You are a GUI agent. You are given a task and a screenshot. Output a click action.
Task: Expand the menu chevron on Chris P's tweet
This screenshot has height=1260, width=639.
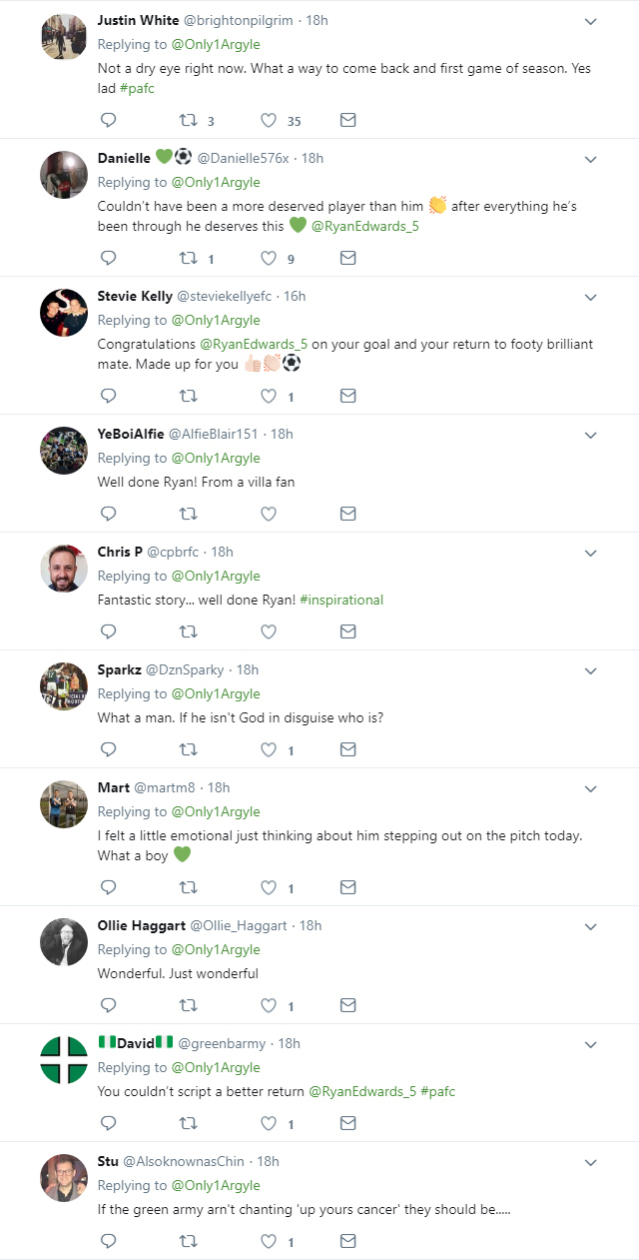(590, 553)
